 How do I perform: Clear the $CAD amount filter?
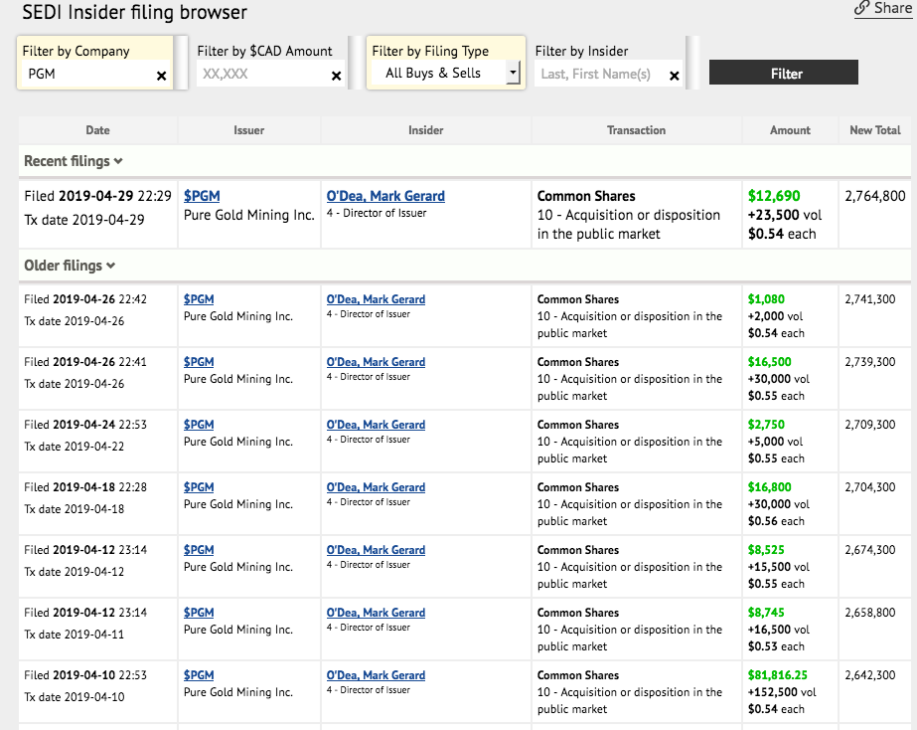336,76
